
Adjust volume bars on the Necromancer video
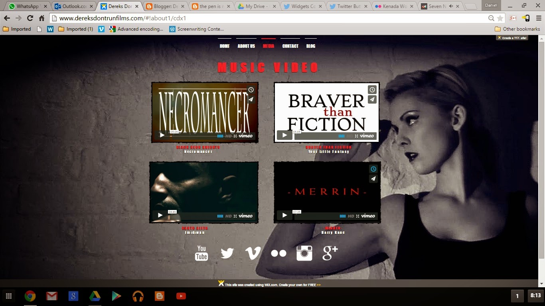220,136
